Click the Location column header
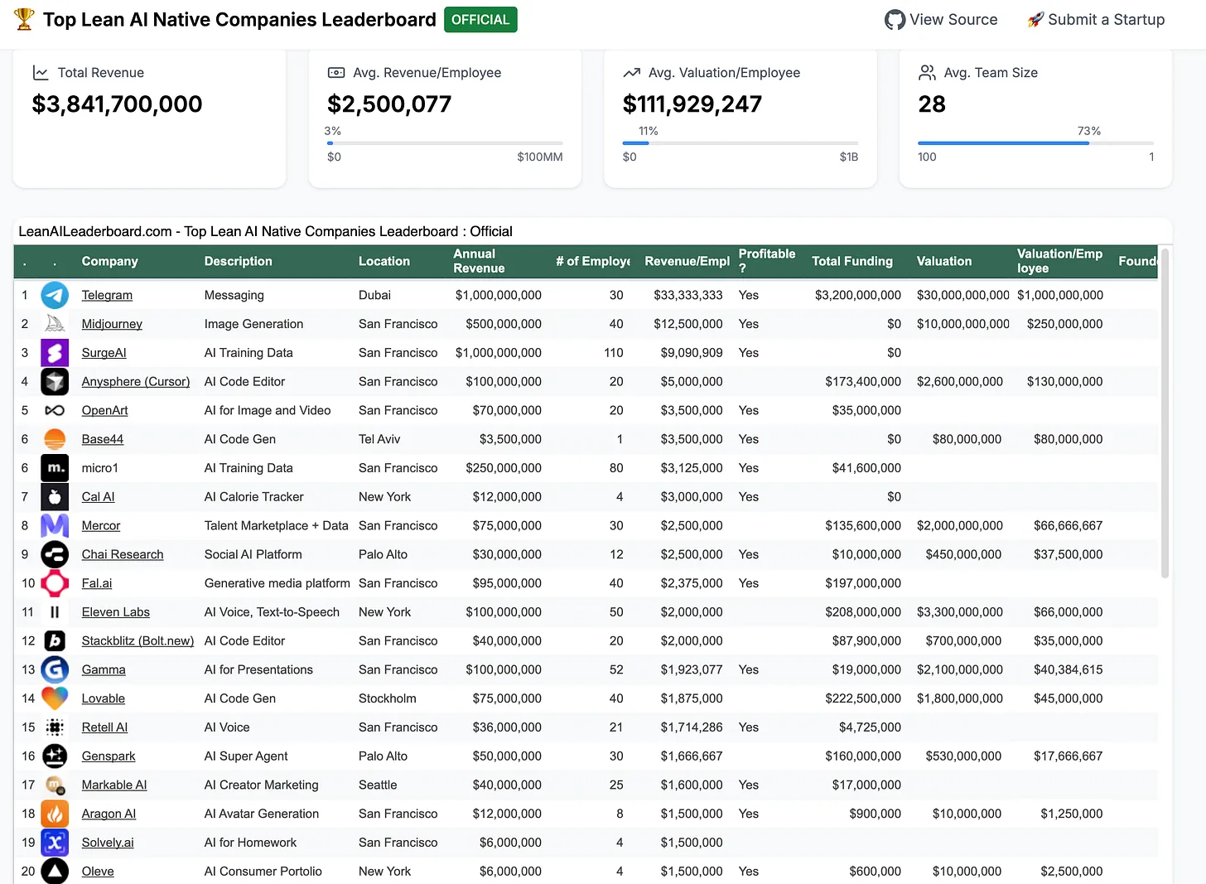 [x=384, y=261]
